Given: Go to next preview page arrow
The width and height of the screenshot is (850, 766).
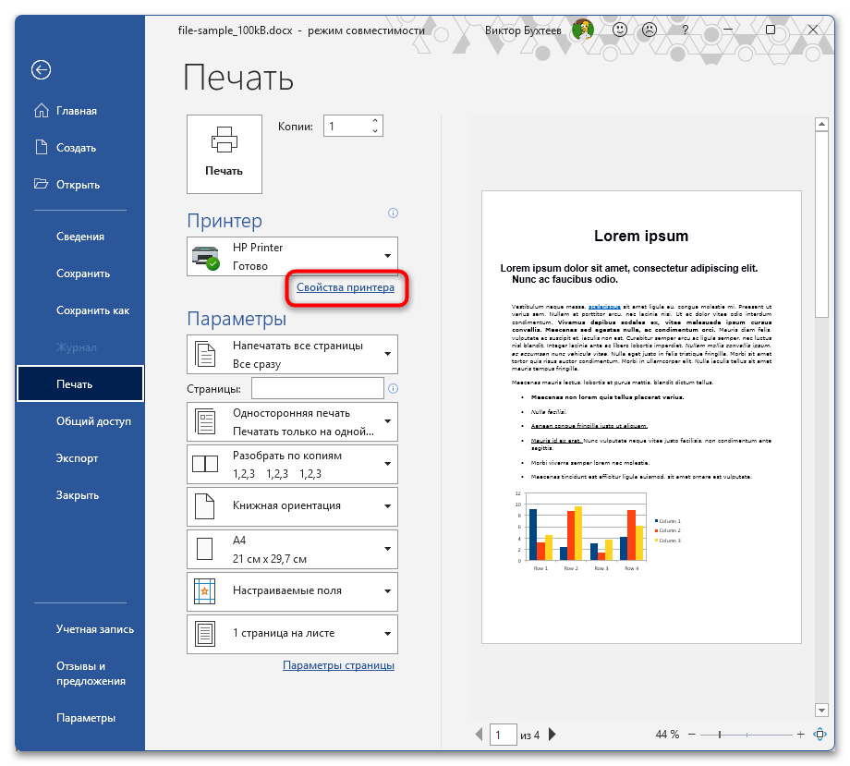Looking at the screenshot, I should (x=552, y=735).
